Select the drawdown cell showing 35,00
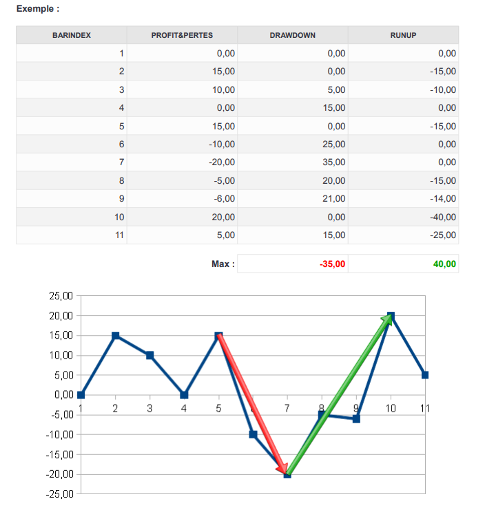485x521 pixels. (335, 162)
